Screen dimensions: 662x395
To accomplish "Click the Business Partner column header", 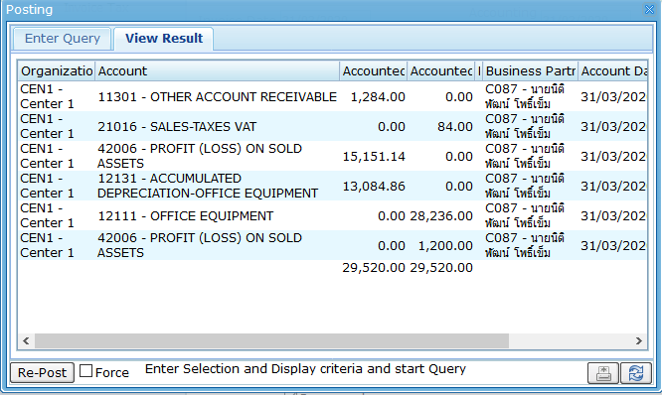I will pos(530,70).
